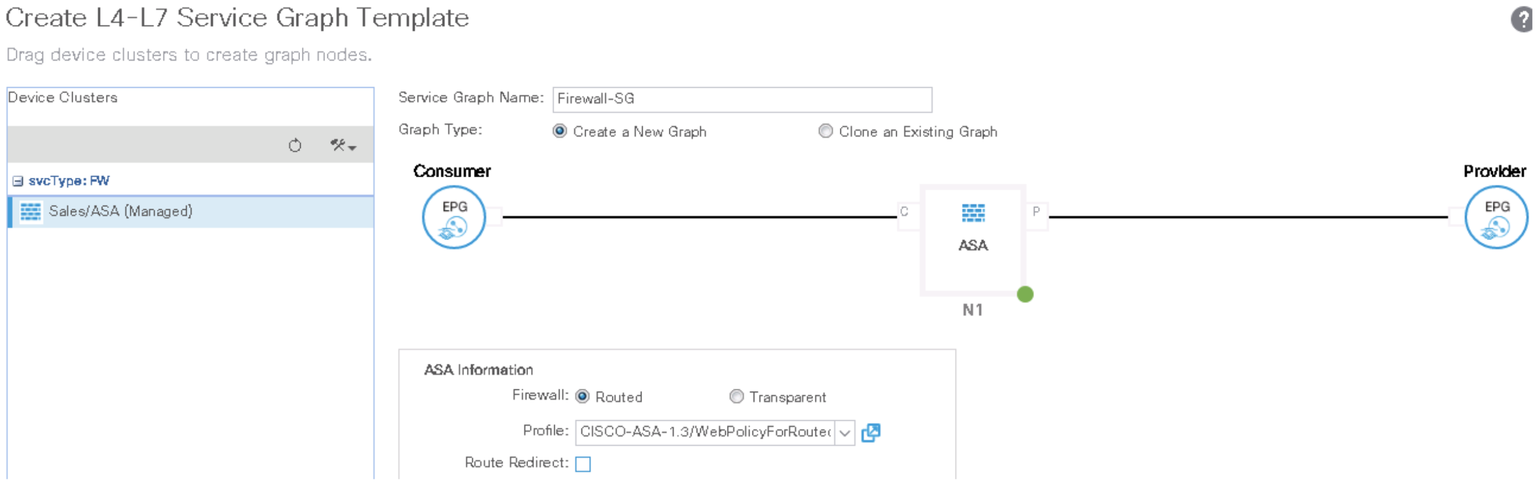Click the Consumer EPG icon
This screenshot has height=487, width=1540.
(454, 217)
